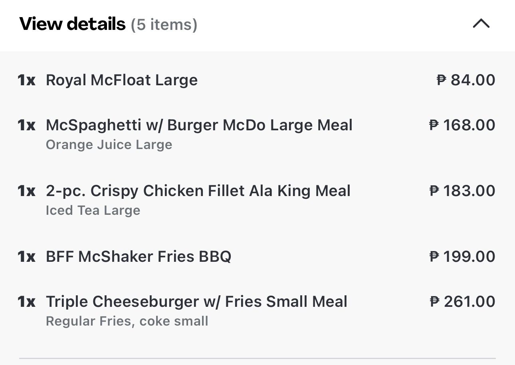
Task: Tap the 1x quantity beside Royal McFloat
Action: pos(27,80)
